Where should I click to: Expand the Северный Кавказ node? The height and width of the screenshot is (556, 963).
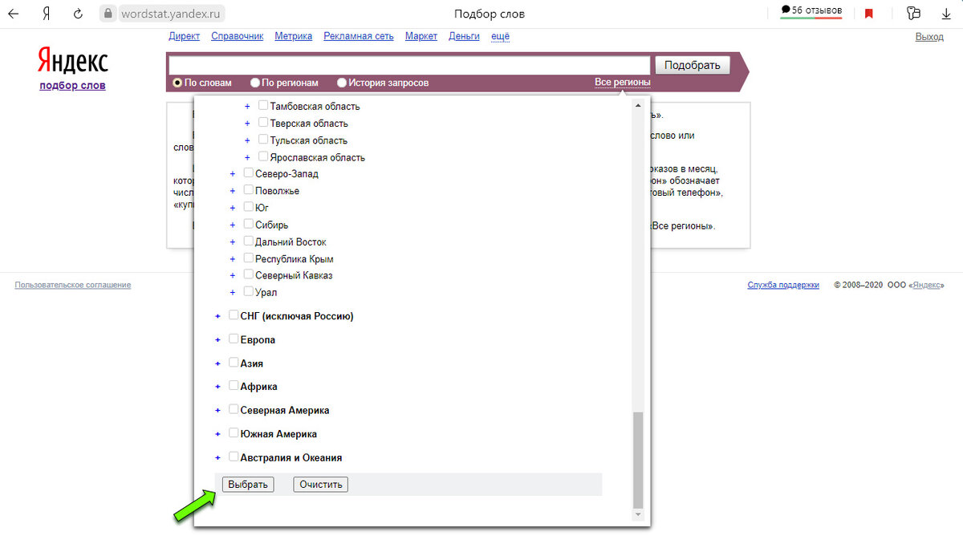click(x=233, y=275)
